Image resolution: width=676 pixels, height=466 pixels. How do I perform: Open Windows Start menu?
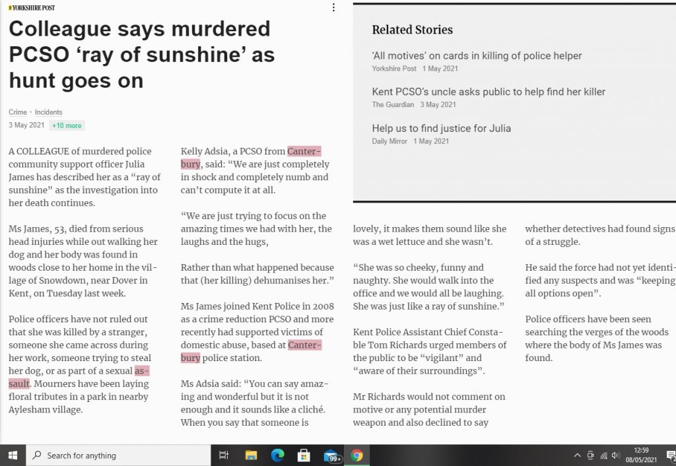pyautogui.click(x=13, y=455)
